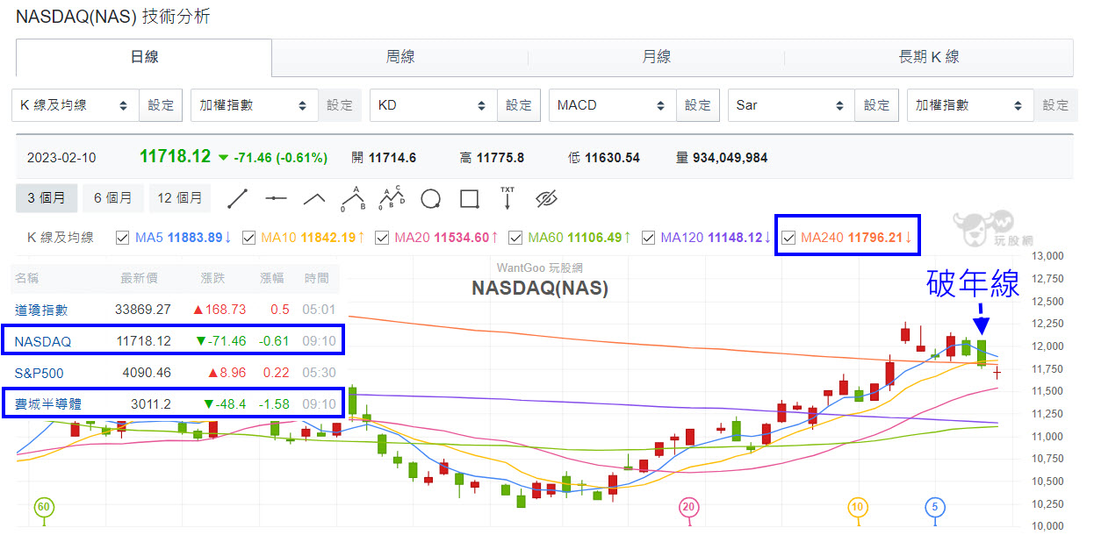Open the K線及均線 indicator dropdown
The height and width of the screenshot is (535, 1094).
click(x=76, y=105)
